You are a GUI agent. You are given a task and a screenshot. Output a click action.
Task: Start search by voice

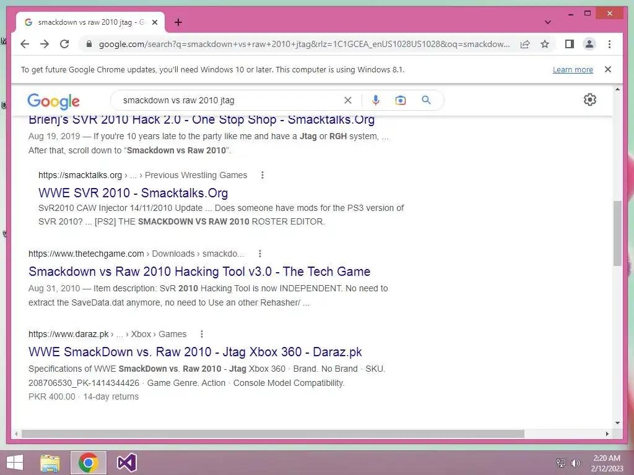click(x=376, y=100)
